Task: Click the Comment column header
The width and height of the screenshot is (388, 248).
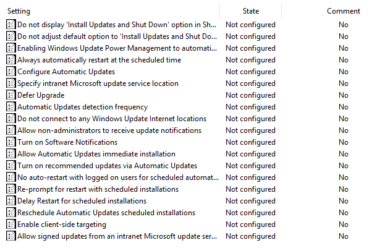Action: coord(344,11)
